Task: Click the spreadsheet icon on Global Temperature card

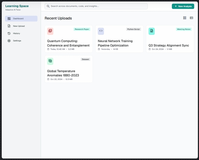Action: pos(50,61)
